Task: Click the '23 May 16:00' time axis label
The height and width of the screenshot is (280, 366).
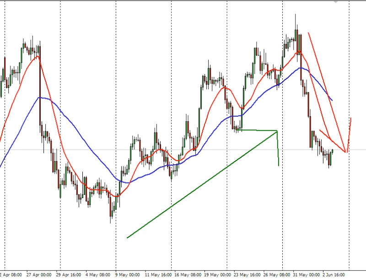Action: [247, 275]
